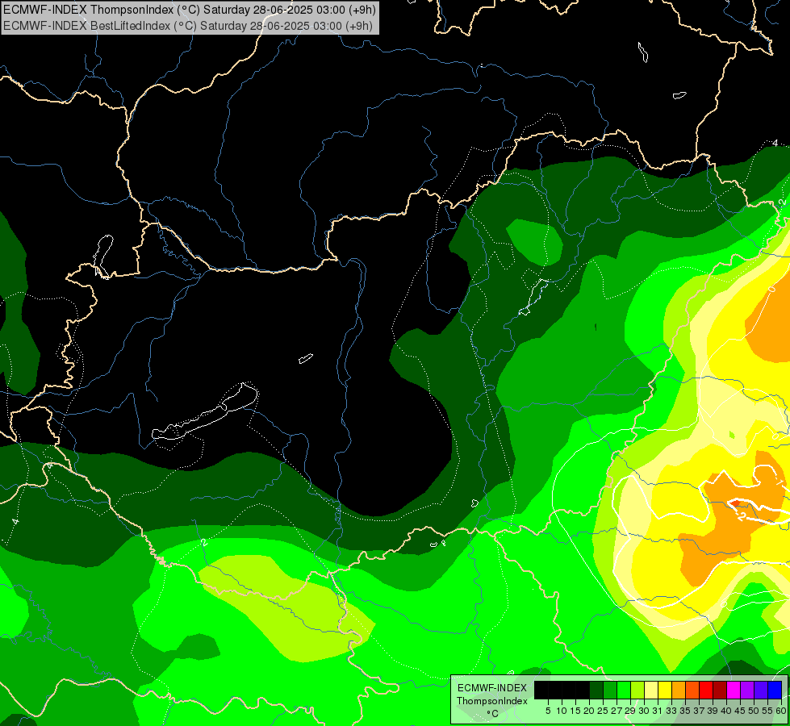Click the ThompsonIndex title line at top
Screen dimensions: 790x726
click(189, 10)
